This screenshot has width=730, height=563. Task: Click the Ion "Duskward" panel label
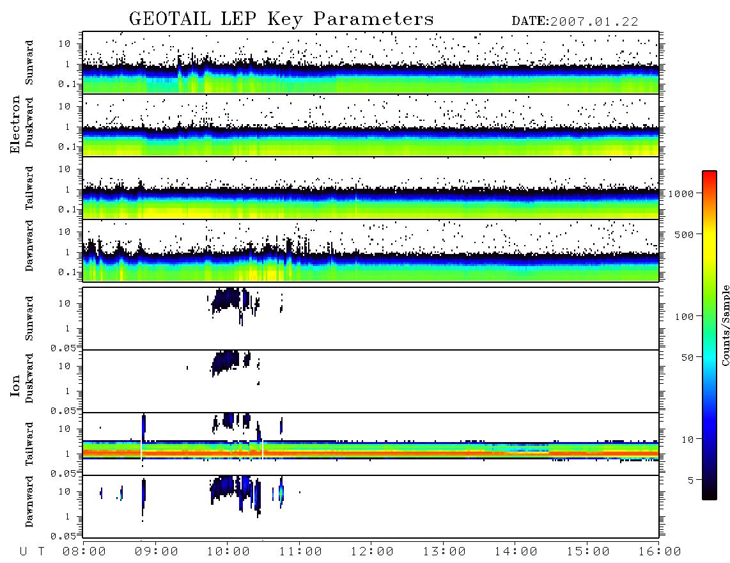click(29, 378)
